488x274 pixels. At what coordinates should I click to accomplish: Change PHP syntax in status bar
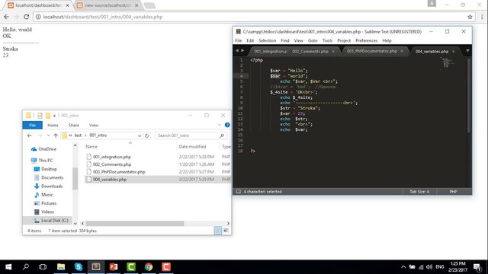[453, 192]
